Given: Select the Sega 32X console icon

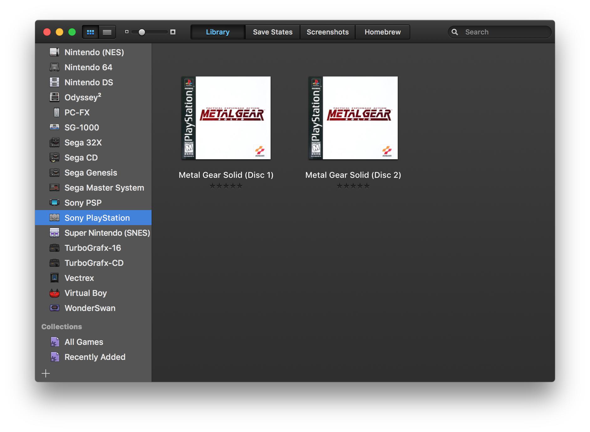Looking at the screenshot, I should (54, 142).
